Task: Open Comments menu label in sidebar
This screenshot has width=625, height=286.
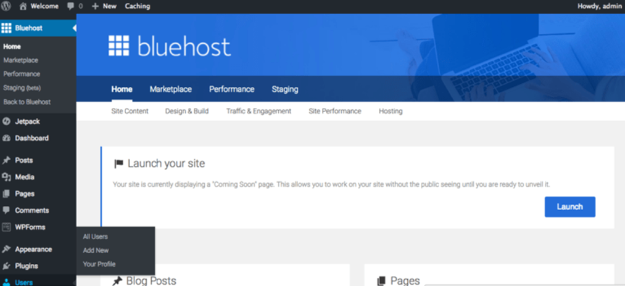Action: click(32, 210)
